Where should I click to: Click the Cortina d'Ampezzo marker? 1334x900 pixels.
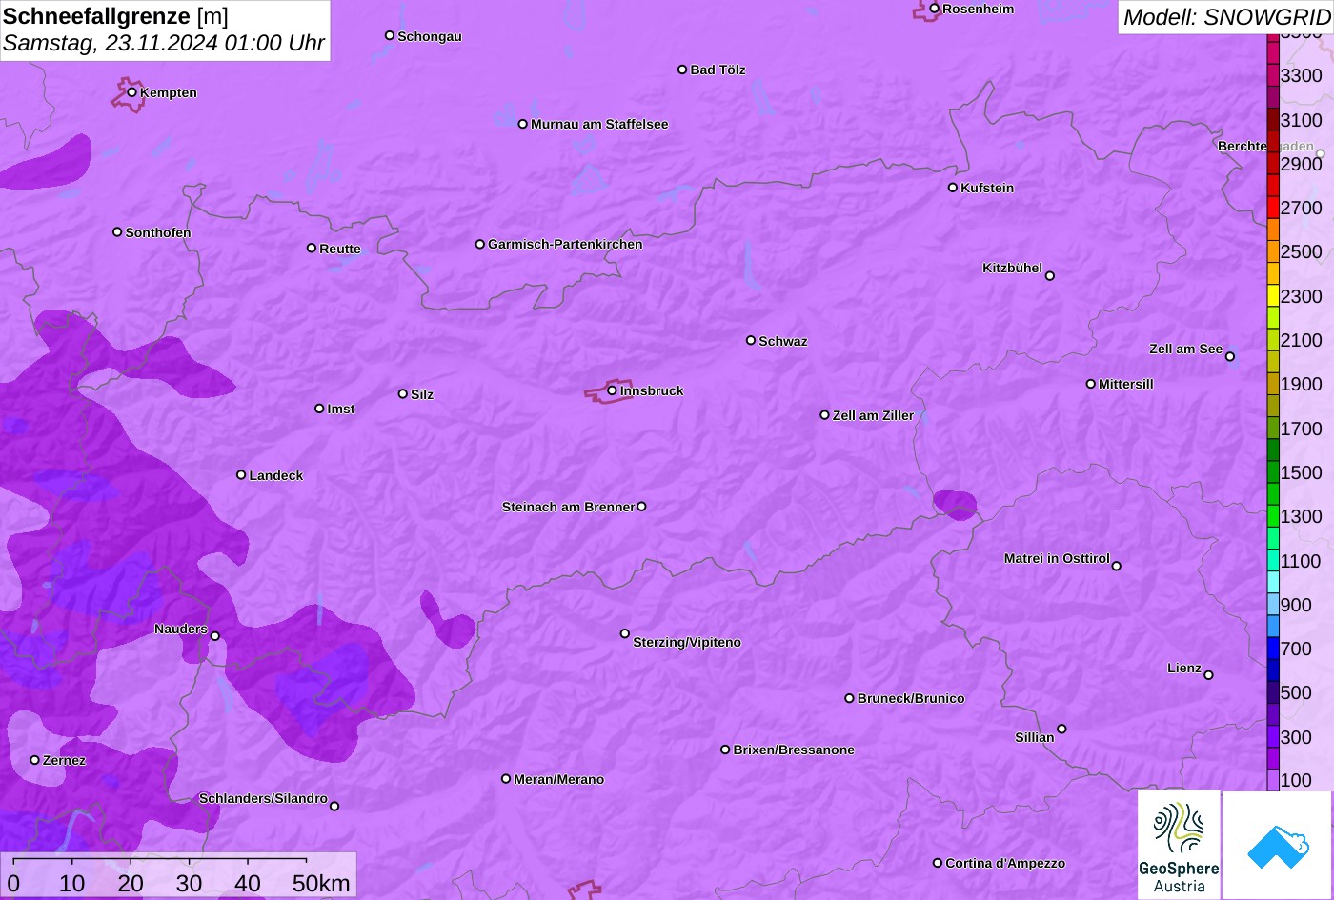[938, 863]
